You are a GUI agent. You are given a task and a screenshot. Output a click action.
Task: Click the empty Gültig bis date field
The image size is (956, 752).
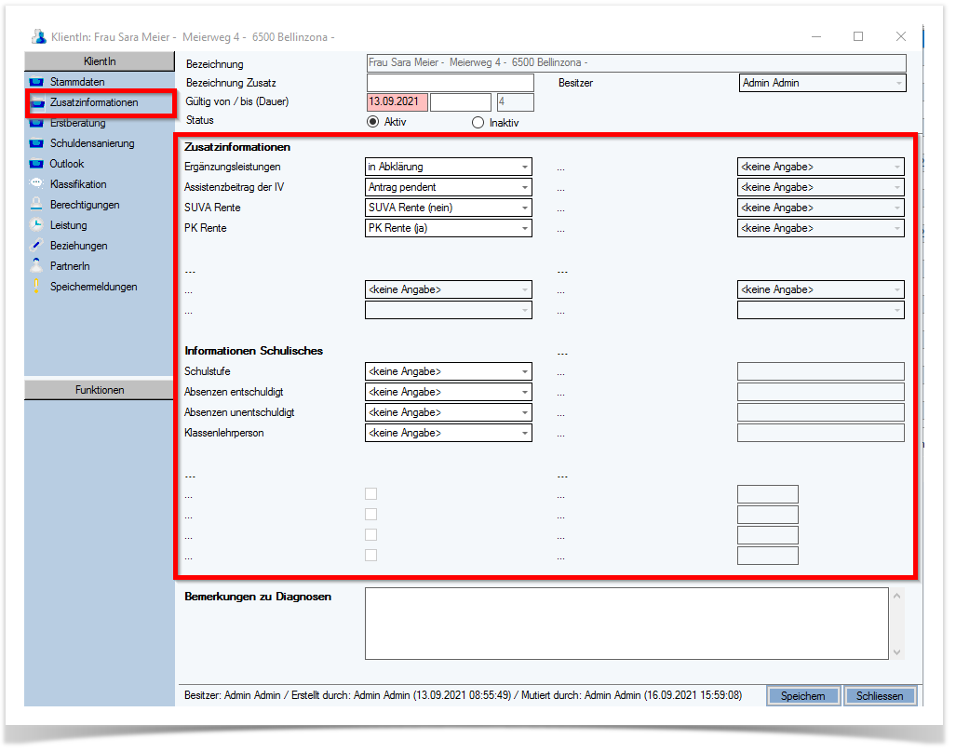click(x=461, y=101)
